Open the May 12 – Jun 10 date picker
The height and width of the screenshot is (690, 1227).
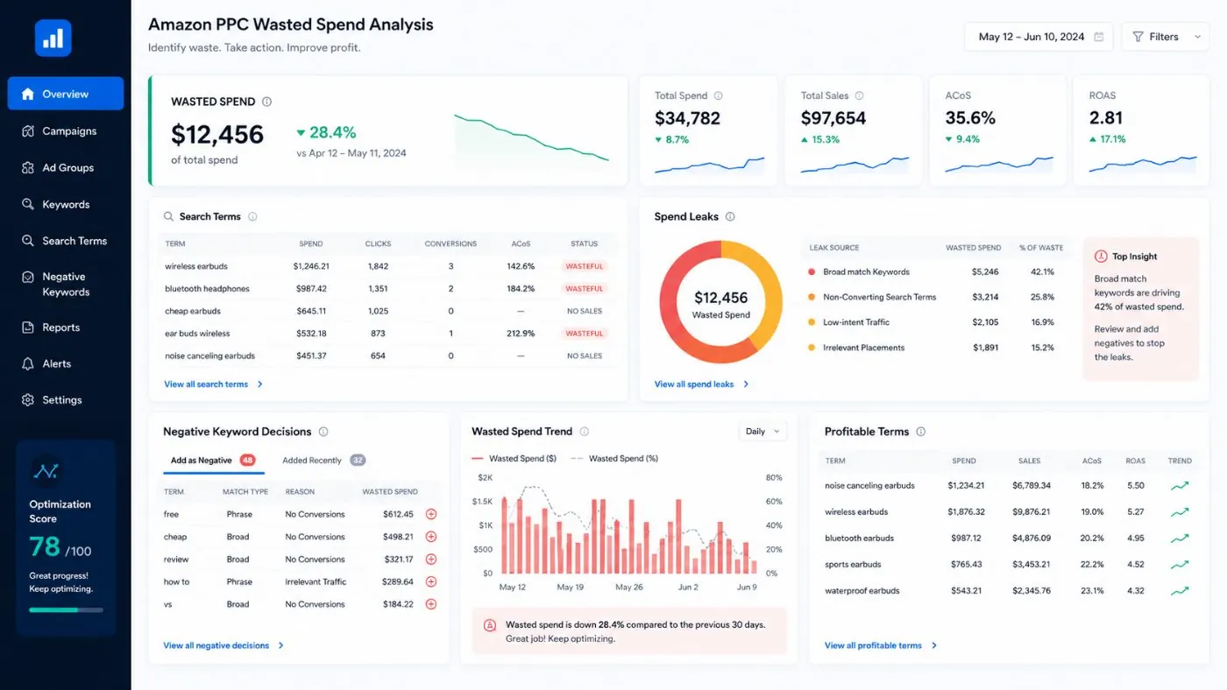coord(1039,37)
